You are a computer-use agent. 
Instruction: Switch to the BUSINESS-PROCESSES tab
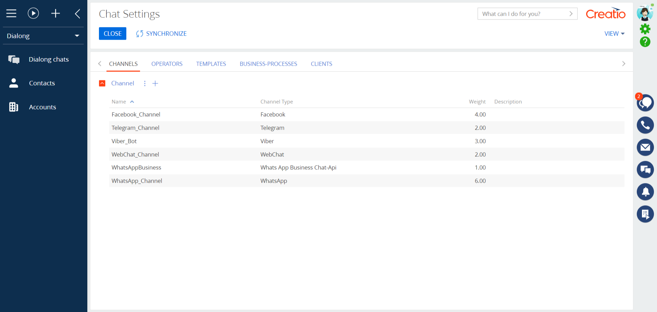[x=268, y=64]
